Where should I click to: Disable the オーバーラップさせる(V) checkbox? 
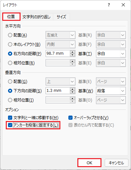tap(70, 117)
